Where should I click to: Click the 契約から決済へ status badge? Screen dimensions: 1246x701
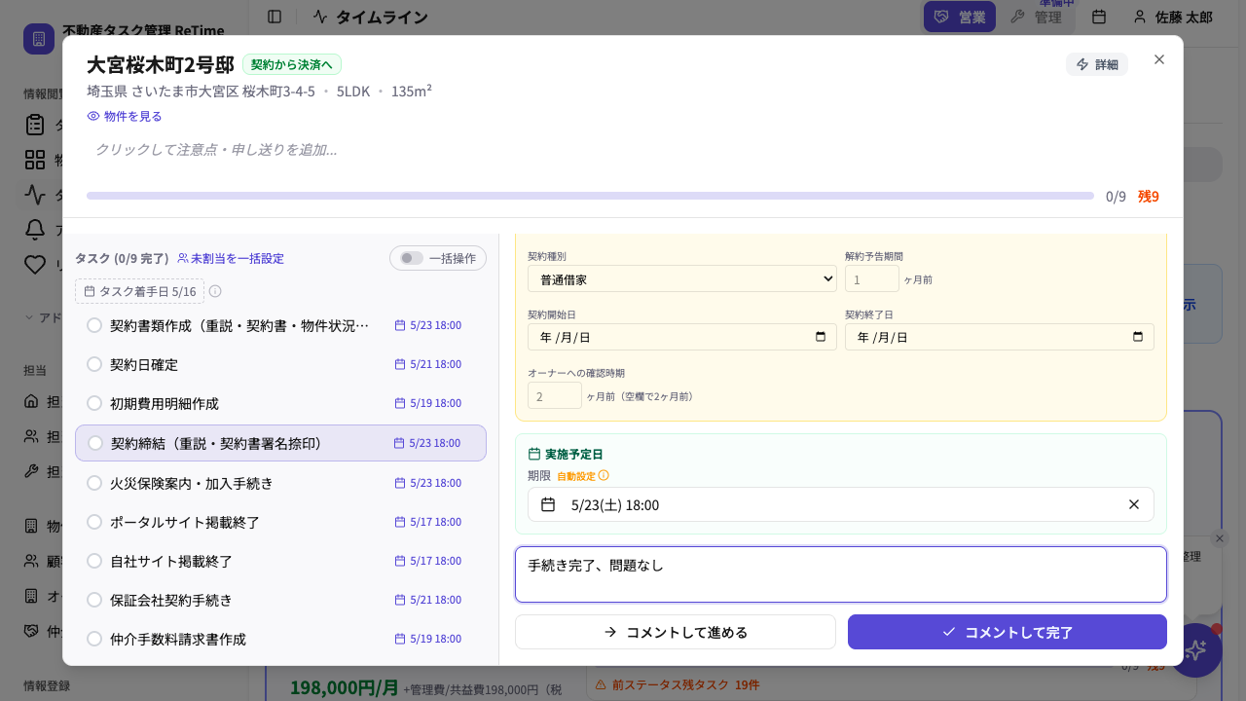click(x=292, y=64)
